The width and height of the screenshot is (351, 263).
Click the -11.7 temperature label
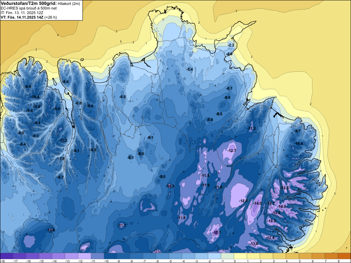click(x=122, y=226)
